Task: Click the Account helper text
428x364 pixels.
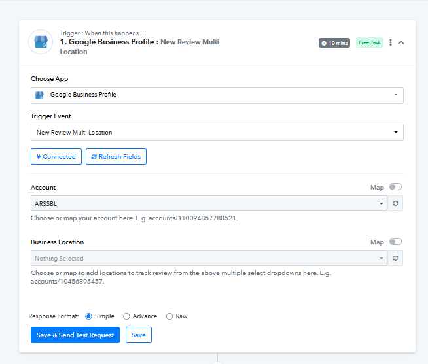Action: tap(134, 218)
